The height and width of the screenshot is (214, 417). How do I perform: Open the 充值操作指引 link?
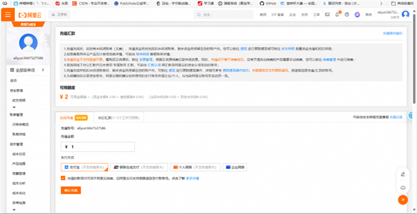[393, 33]
